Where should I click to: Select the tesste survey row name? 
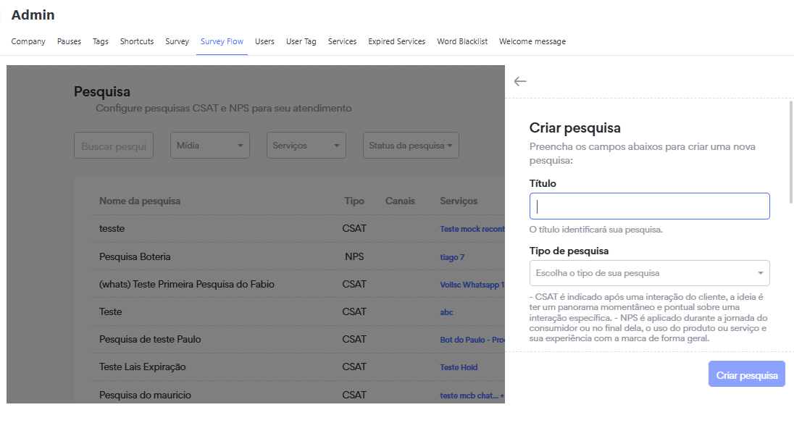coord(112,228)
